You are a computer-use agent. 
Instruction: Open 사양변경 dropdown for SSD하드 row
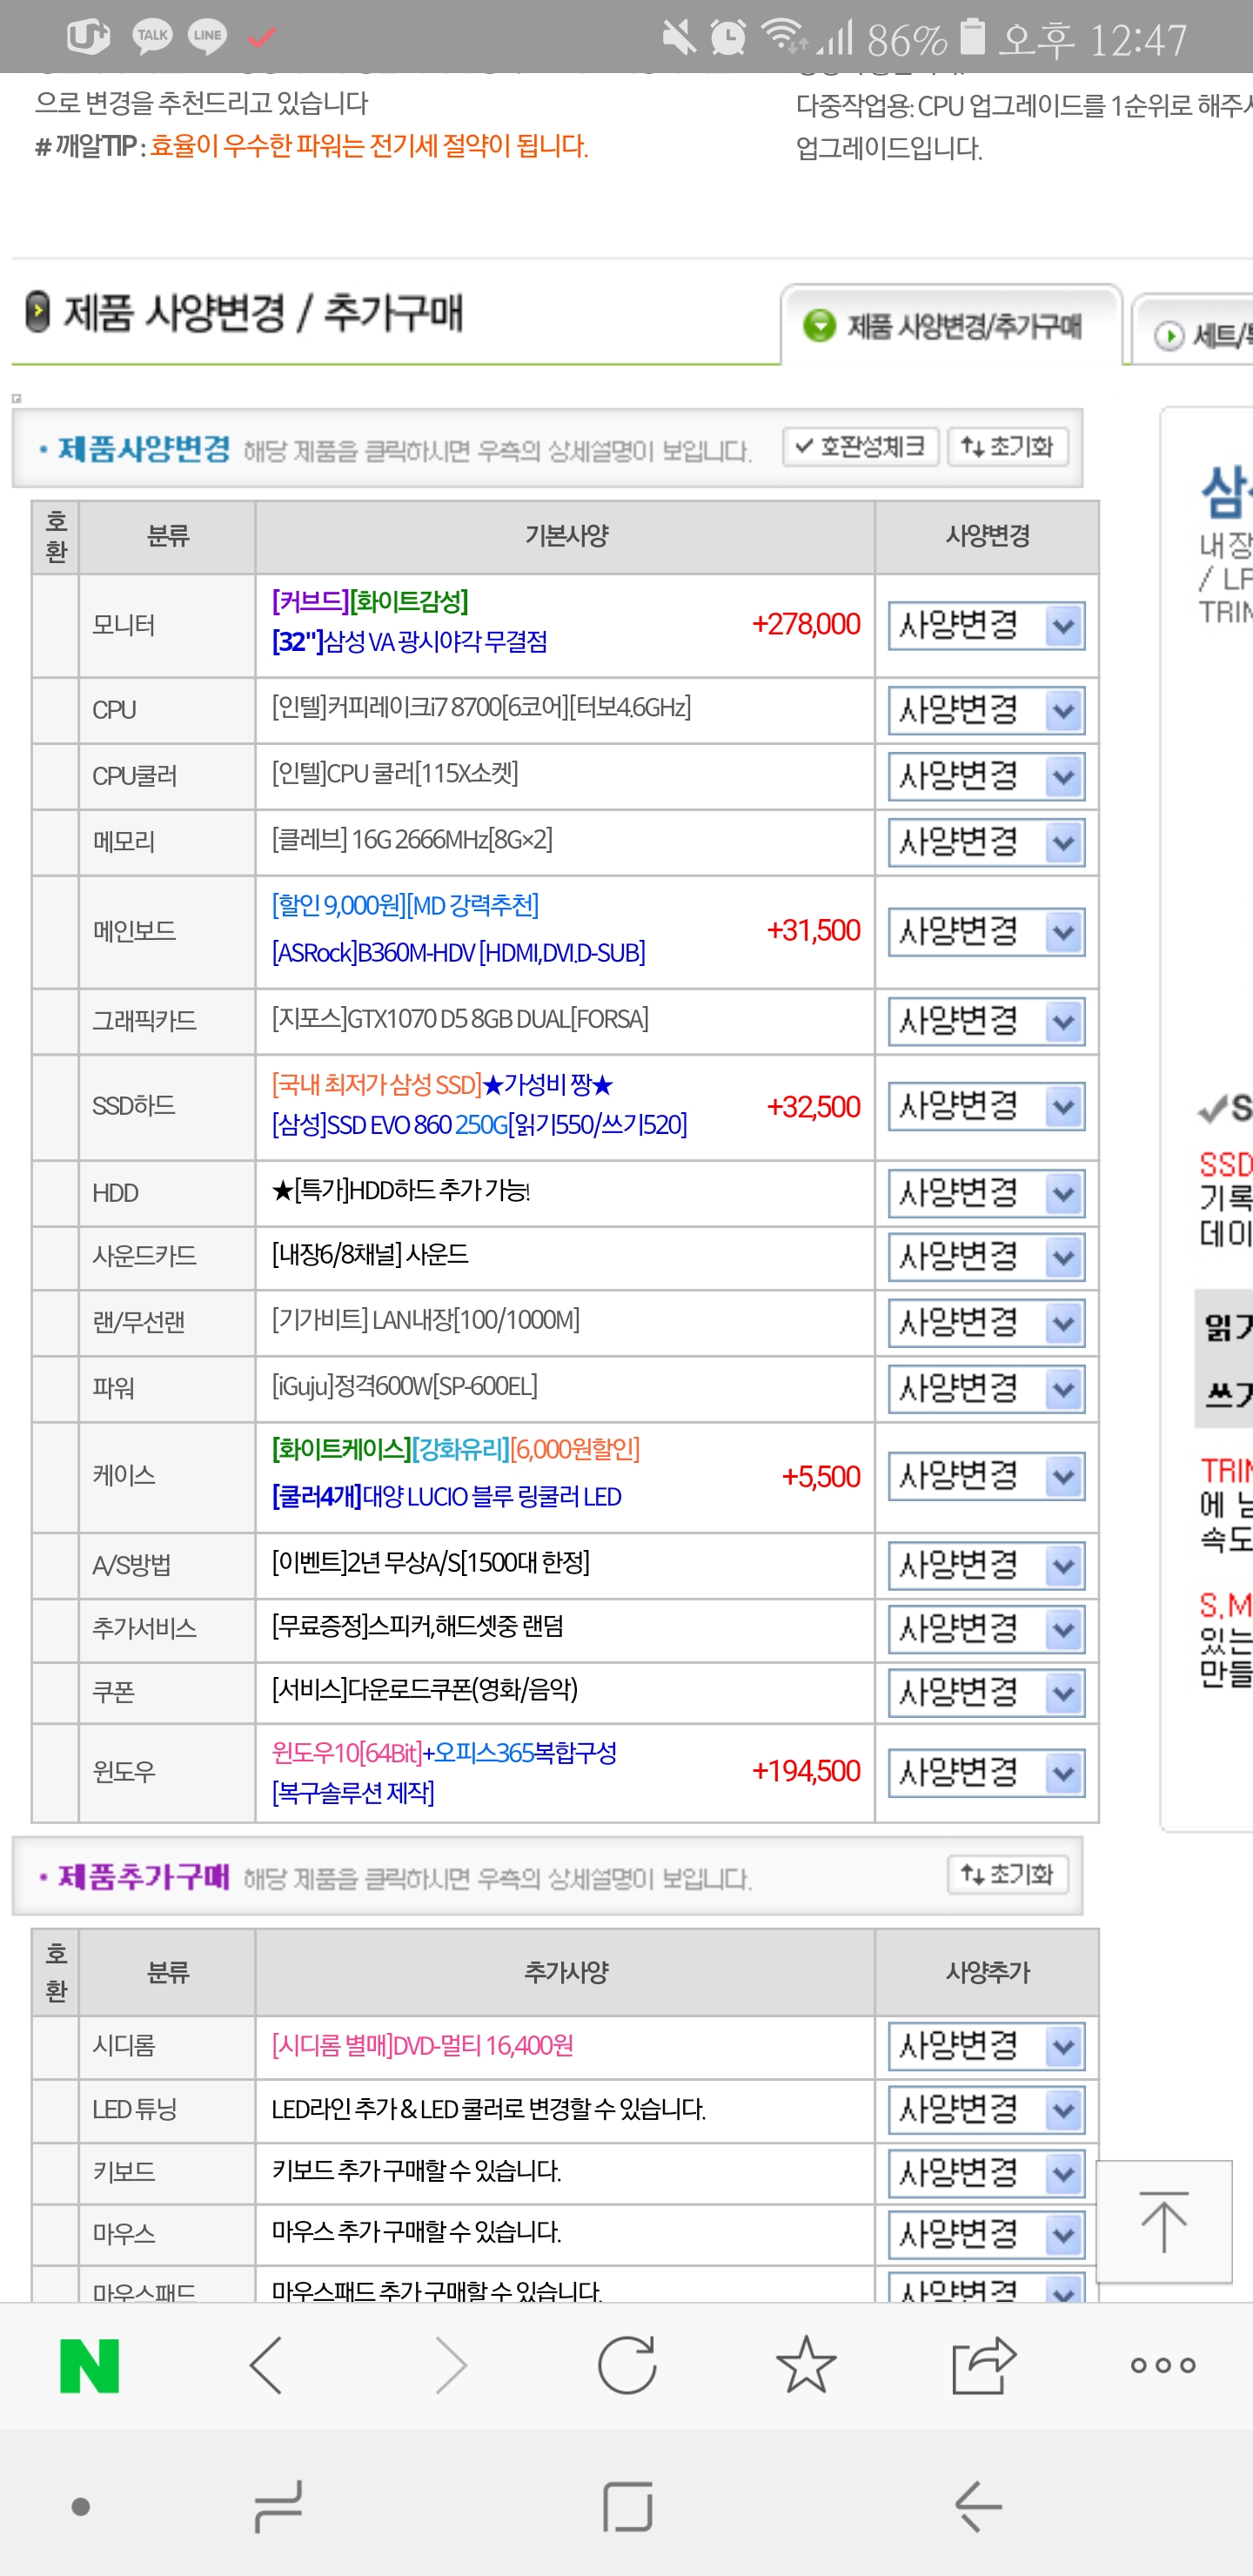coord(987,1106)
